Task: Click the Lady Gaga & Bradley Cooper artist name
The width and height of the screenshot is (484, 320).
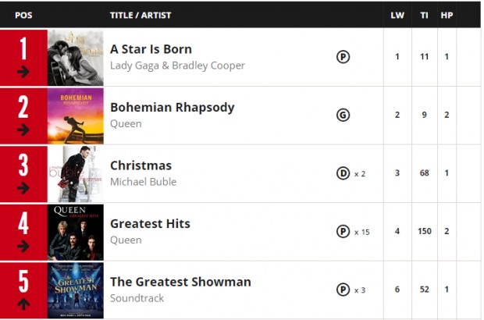Action: click(x=177, y=66)
